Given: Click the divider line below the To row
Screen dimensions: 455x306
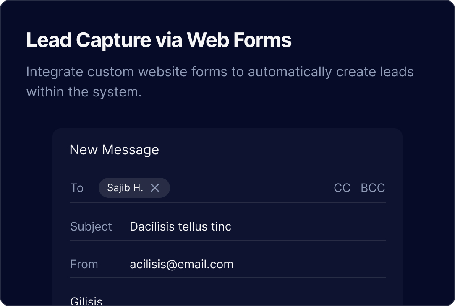Looking at the screenshot, I should pos(227,202).
